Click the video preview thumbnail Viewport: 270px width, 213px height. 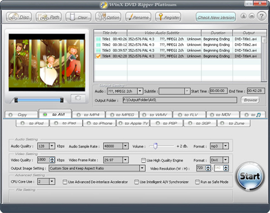point(47,62)
